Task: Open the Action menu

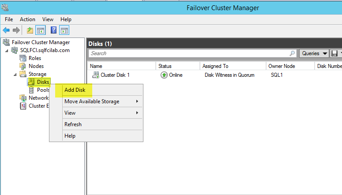Action: [x=27, y=19]
